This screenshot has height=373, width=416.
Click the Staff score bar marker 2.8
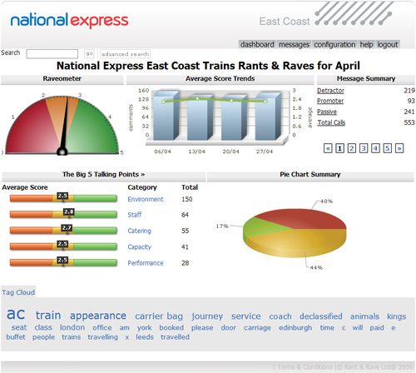tap(69, 212)
